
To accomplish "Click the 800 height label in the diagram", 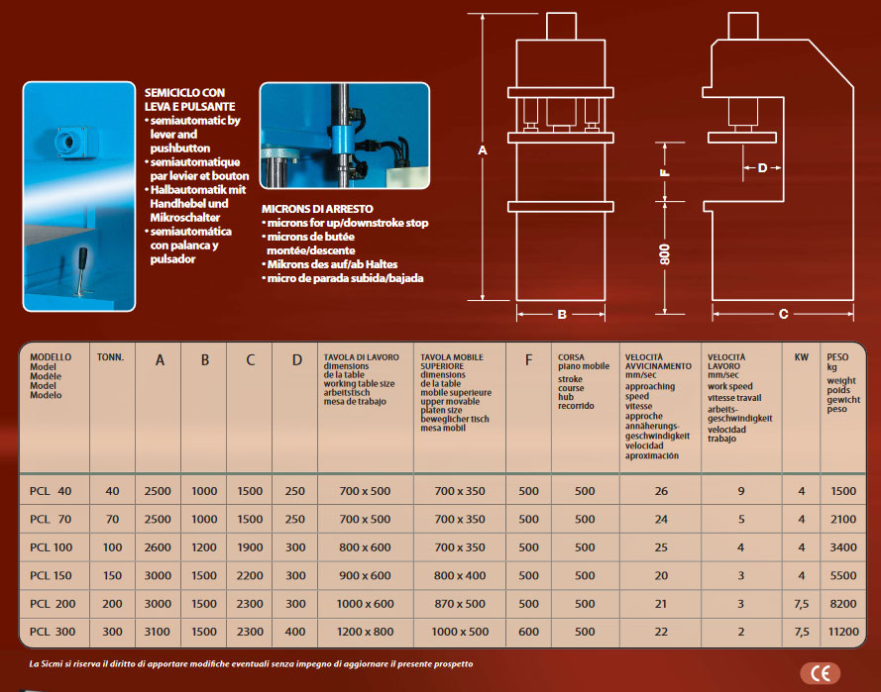I will point(665,253).
